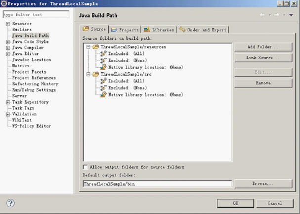The image size is (300, 214).
Task: Click the Excluded filter icon under resources folder
Action: tap(103, 60)
